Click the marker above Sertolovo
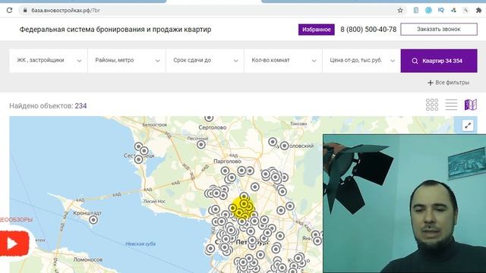Viewport: 486px width, 273px height. coord(209,118)
